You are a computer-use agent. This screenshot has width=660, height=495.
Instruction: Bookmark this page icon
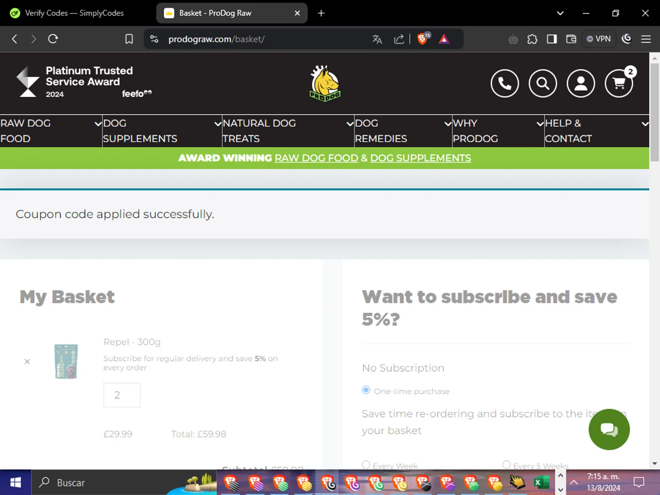coord(129,39)
